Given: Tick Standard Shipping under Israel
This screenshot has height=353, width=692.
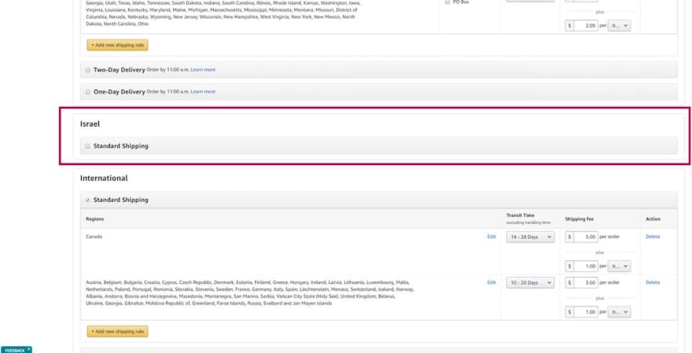Looking at the screenshot, I should point(87,146).
